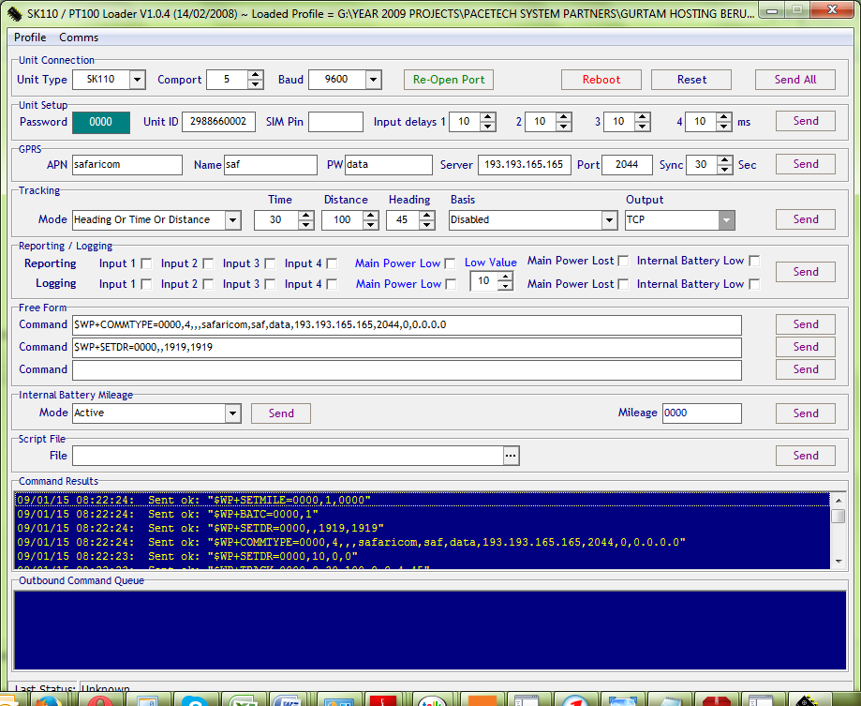Image resolution: width=861 pixels, height=706 pixels.
Task: Open the Comms menu
Action: tap(79, 38)
